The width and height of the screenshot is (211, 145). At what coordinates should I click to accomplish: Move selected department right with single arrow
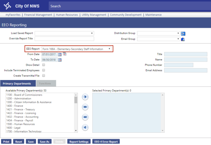point(85,97)
